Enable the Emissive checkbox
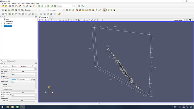Screen dimensions: 194x109 coord(2,84)
